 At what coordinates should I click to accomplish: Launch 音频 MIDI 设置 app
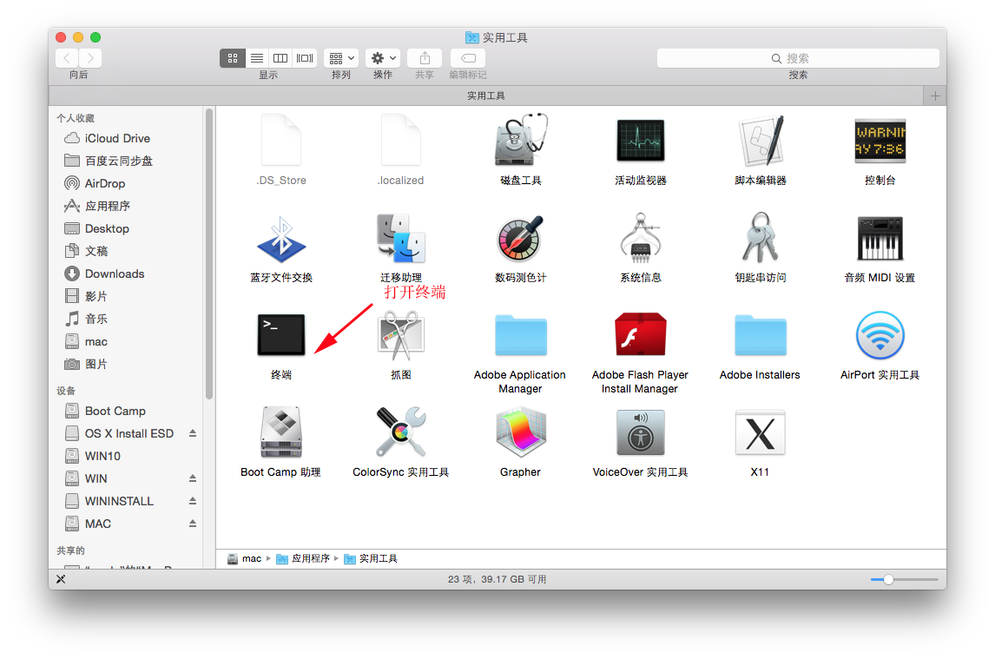point(880,239)
